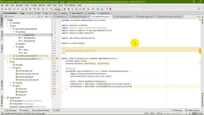
Task: Click the Synchronize toolbar icon
Action: [x=10, y=9]
